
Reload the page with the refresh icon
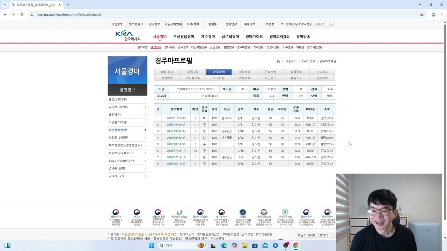coord(22,15)
